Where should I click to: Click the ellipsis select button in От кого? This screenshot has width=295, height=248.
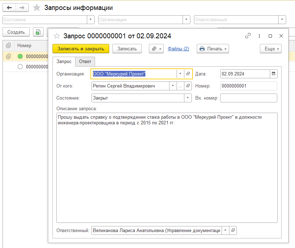(x=180, y=86)
